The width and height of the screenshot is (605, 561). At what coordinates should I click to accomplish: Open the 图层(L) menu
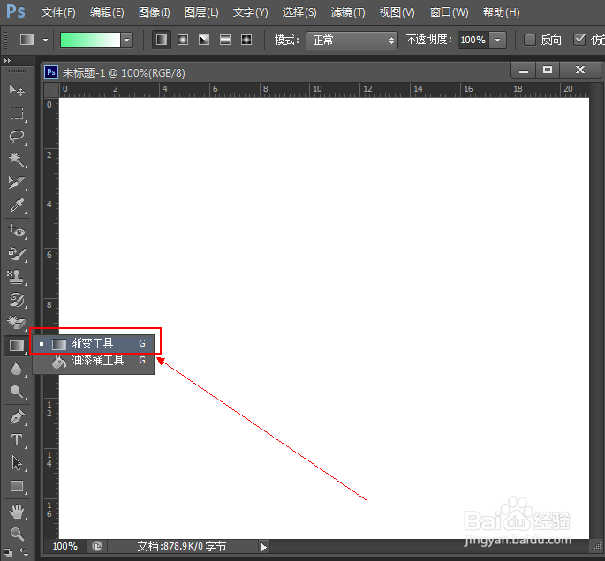pos(201,12)
